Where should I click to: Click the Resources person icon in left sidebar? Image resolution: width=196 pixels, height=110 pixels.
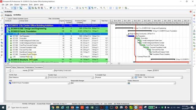point(2,28)
